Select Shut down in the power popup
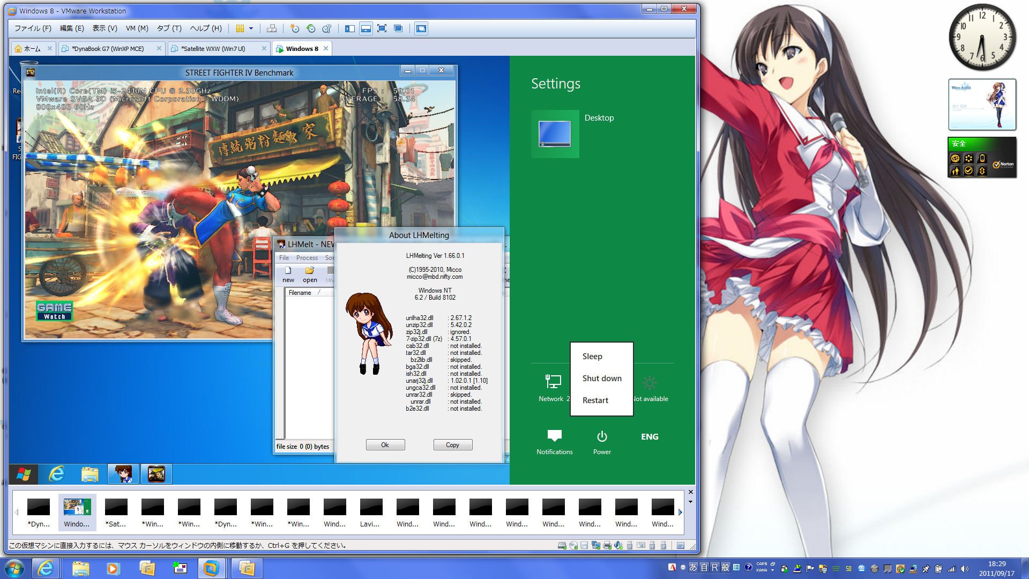Screen dimensions: 1029x579 (602, 378)
